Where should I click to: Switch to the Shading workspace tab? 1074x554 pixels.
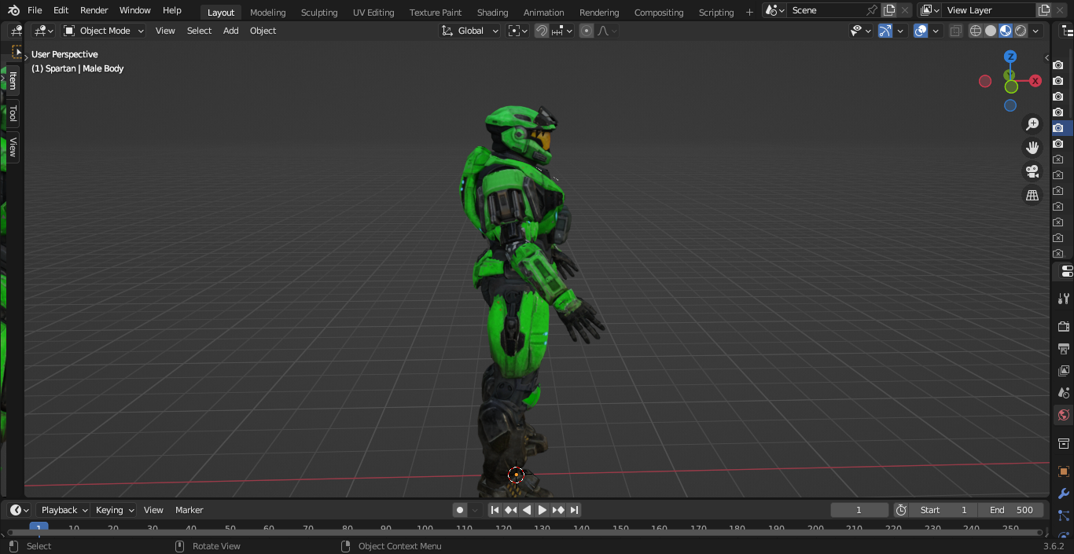(492, 13)
